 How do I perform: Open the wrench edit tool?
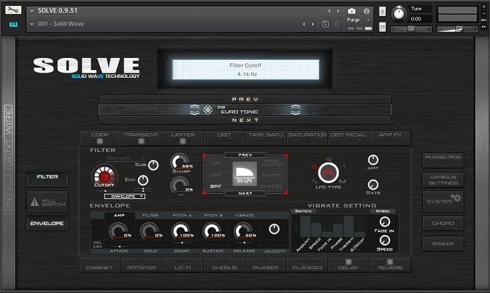pos(13,10)
